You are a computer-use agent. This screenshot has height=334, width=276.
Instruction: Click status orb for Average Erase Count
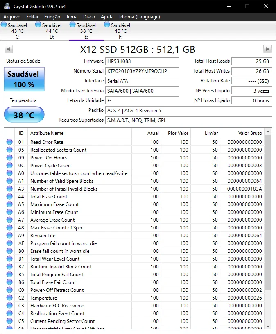pos(9,220)
